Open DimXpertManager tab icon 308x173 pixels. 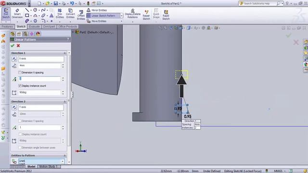[31, 34]
